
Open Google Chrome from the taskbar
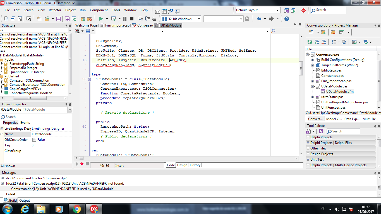[76, 209]
